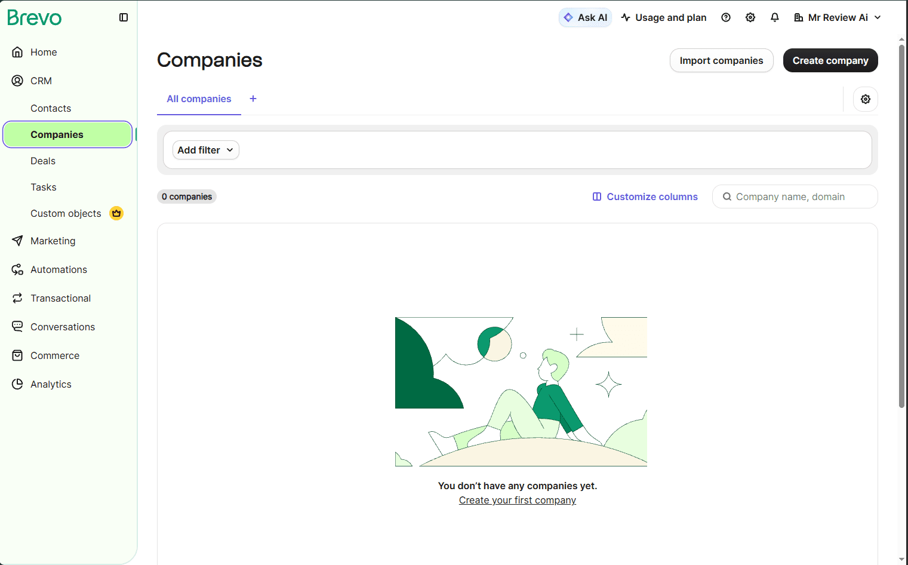
Task: Select the All companies tab
Action: [x=199, y=99]
